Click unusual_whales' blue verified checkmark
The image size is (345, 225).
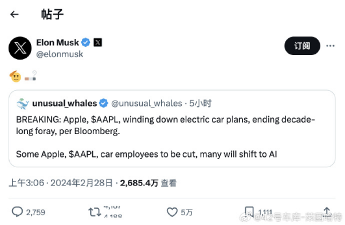(x=103, y=103)
